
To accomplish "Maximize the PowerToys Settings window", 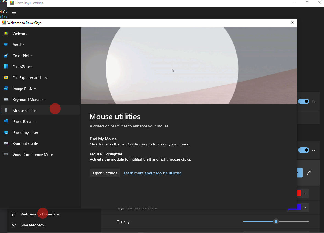I will click(307, 3).
